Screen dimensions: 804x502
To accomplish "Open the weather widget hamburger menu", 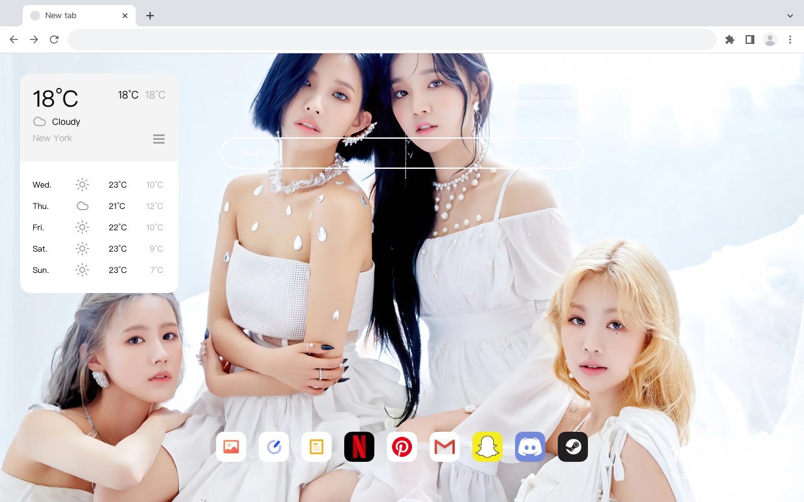I will pyautogui.click(x=159, y=139).
